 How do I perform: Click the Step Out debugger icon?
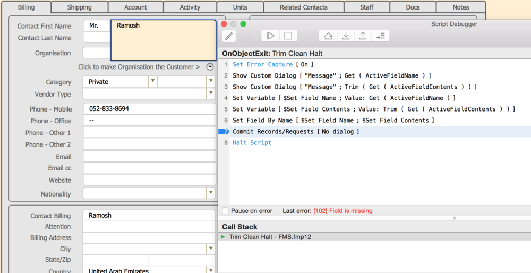[x=363, y=36]
